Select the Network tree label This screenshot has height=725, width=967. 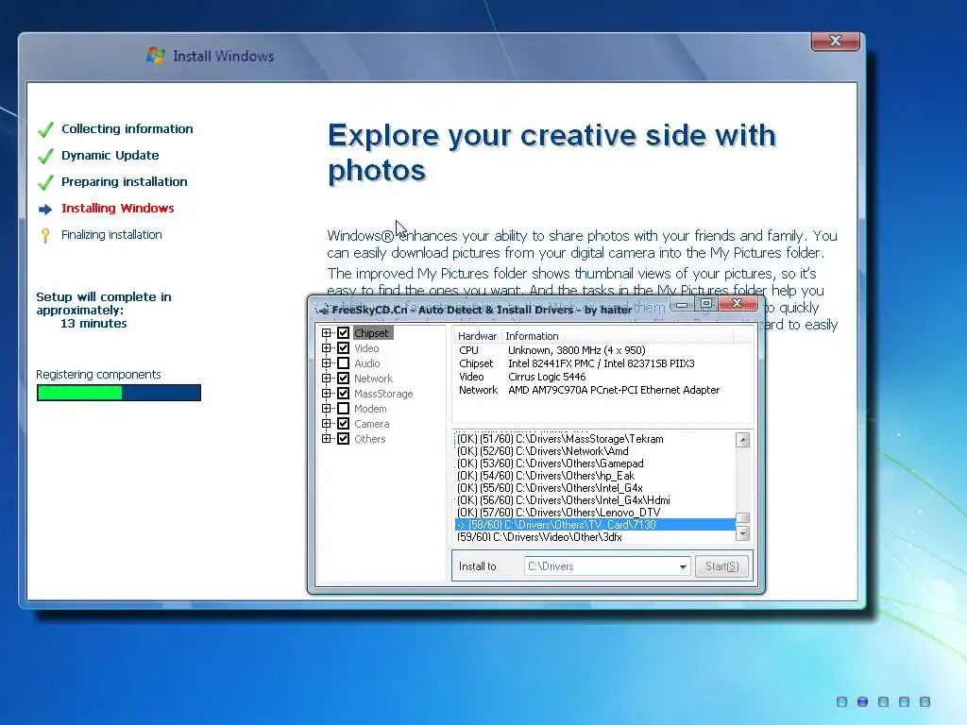coord(373,379)
